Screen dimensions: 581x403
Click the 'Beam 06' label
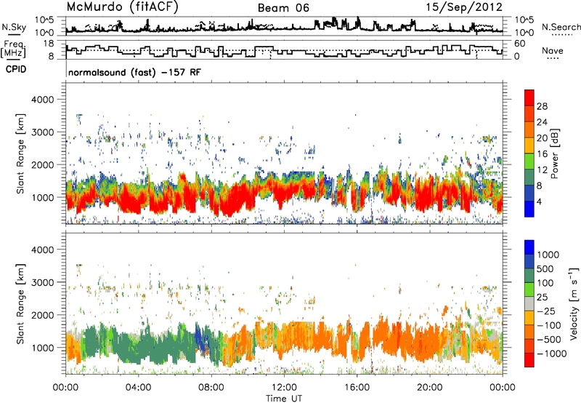pos(283,8)
